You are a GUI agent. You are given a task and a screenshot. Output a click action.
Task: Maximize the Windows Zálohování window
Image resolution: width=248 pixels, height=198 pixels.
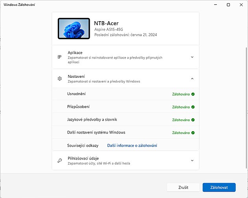pos(228,5)
